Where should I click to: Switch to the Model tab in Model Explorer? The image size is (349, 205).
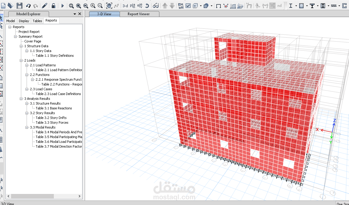[10, 21]
